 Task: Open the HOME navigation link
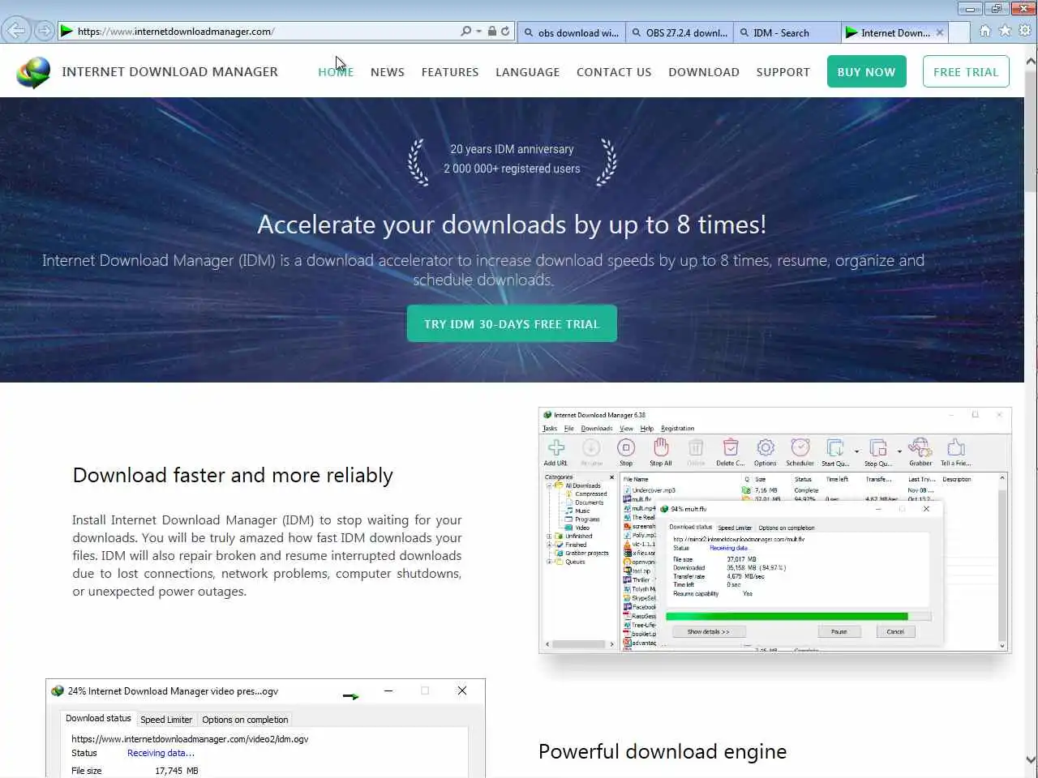coord(336,72)
